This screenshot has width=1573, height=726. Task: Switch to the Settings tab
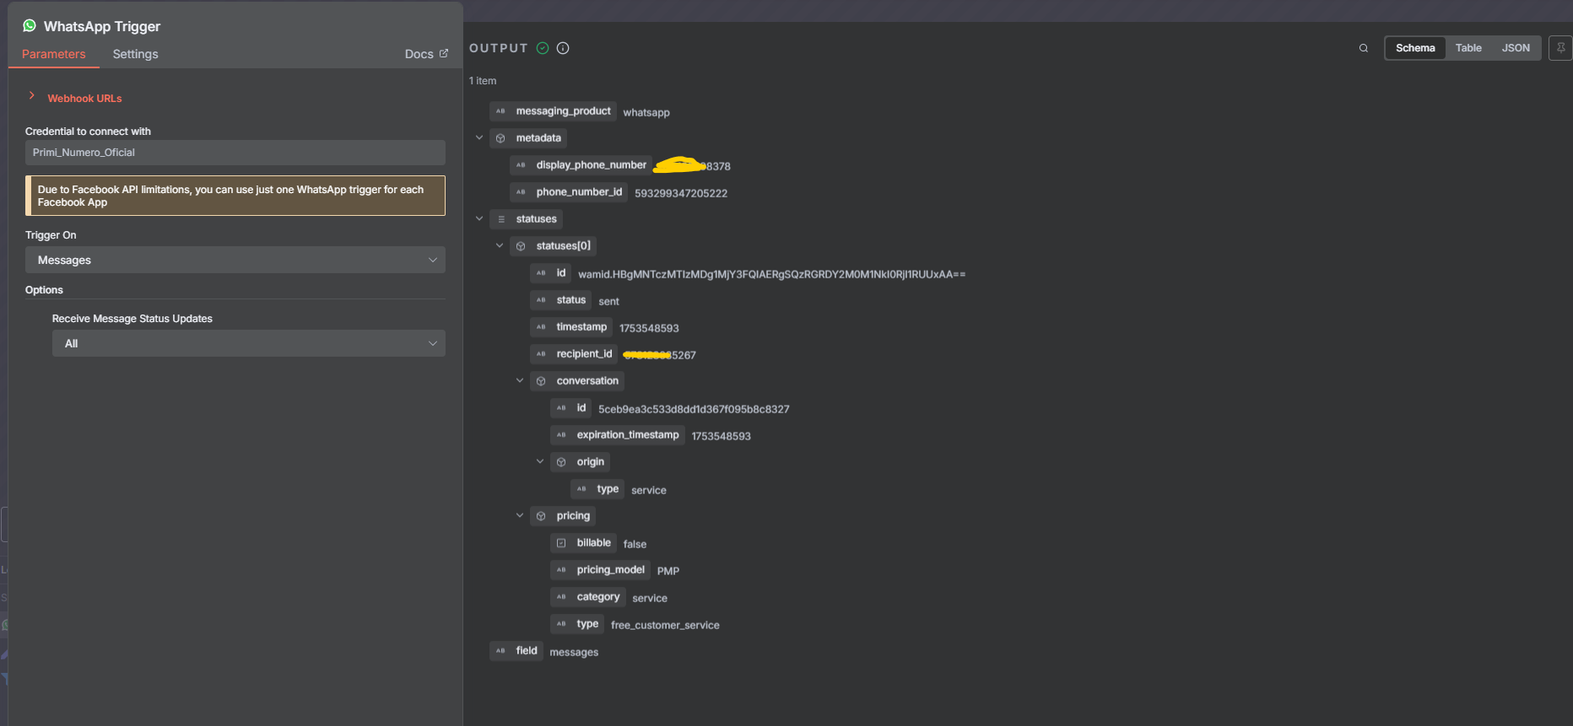[x=135, y=54]
